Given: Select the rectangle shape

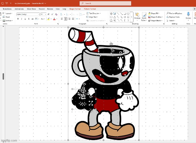Looking at the screenshot, I should pyautogui.click(x=125, y=13).
